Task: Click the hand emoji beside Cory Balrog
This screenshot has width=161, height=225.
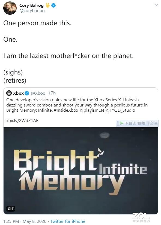Action: [48, 5]
